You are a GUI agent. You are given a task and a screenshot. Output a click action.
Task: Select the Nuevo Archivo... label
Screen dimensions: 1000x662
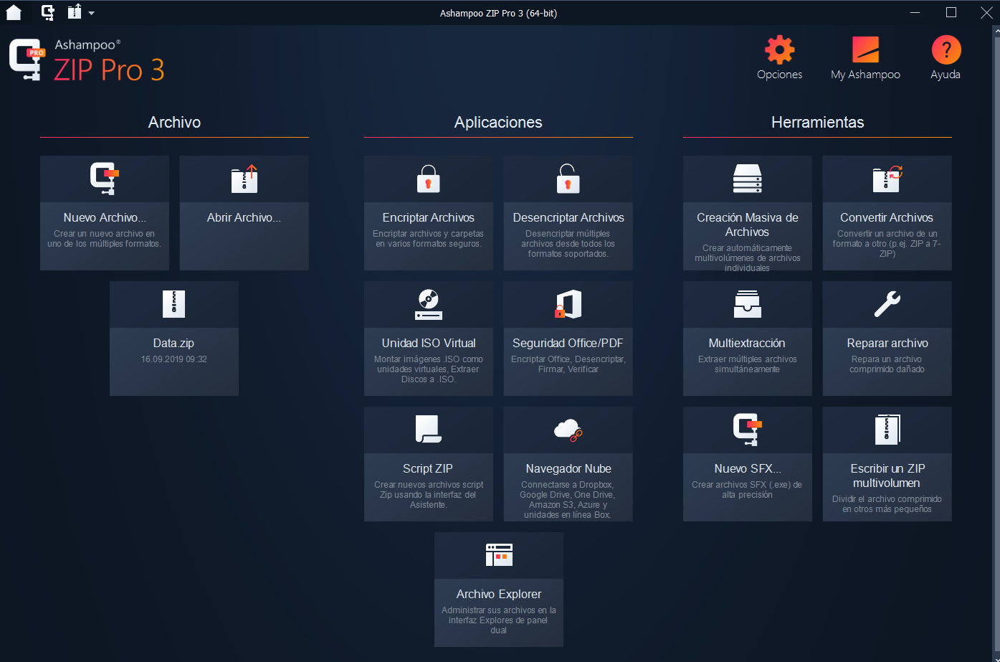coord(105,217)
